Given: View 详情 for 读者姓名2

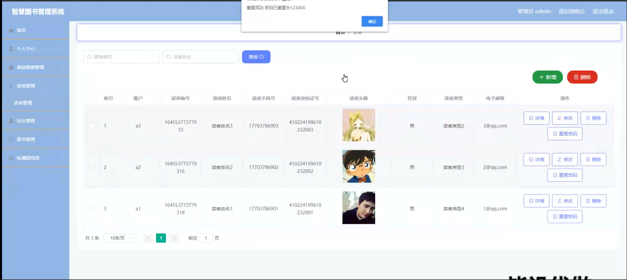Looking at the screenshot, I should 536,160.
